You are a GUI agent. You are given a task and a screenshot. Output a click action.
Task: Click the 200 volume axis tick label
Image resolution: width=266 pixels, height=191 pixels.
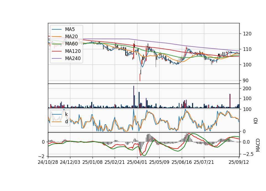(247, 89)
